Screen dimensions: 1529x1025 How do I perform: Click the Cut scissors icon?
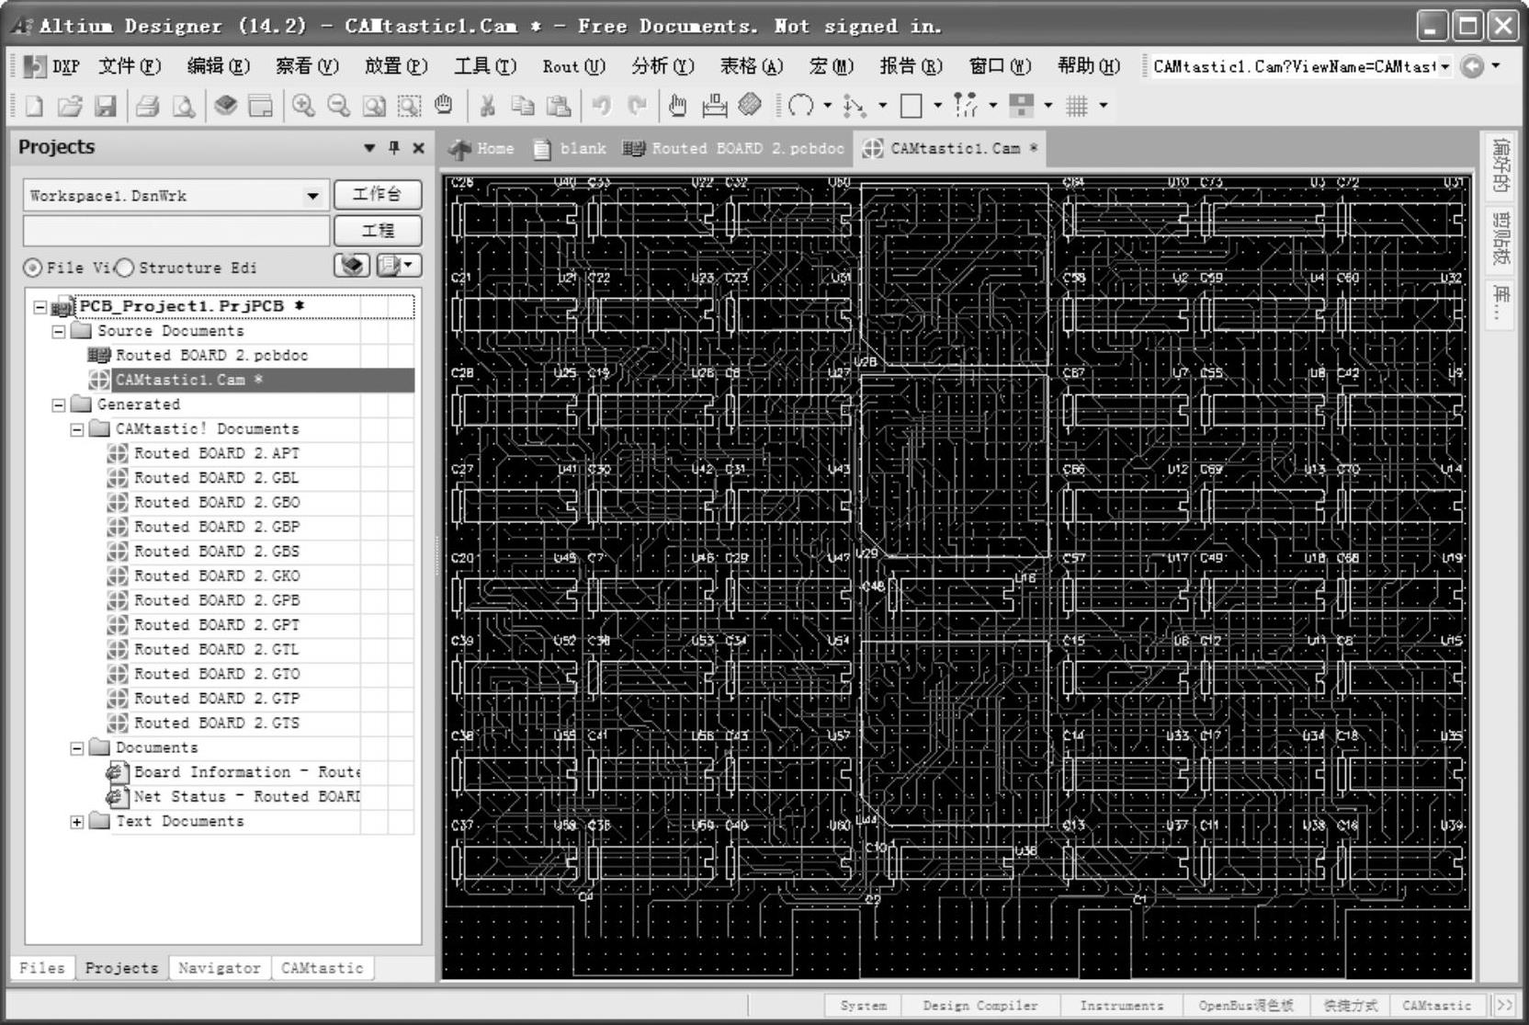pos(487,107)
